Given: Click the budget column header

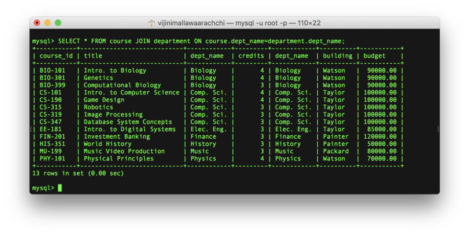Looking at the screenshot, I should [375, 56].
